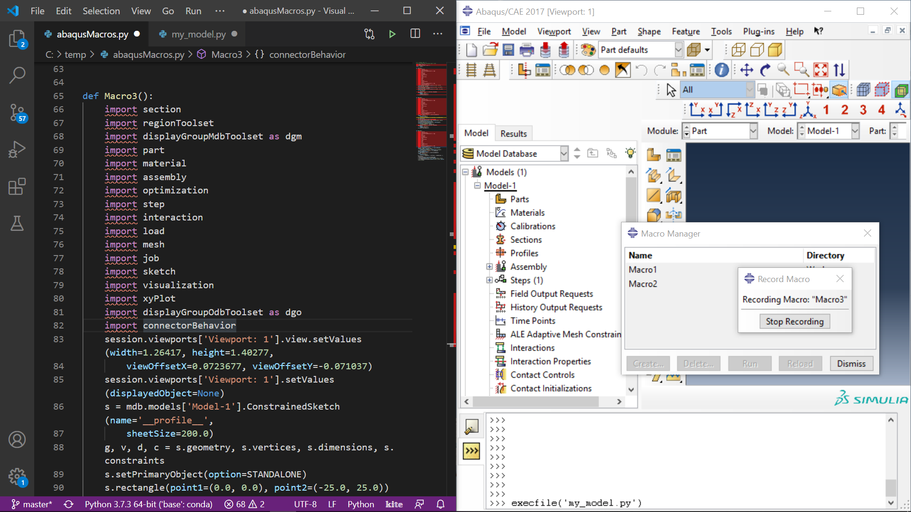Collapse the Model-1 tree node
Screen dimensions: 911x512
click(x=477, y=185)
